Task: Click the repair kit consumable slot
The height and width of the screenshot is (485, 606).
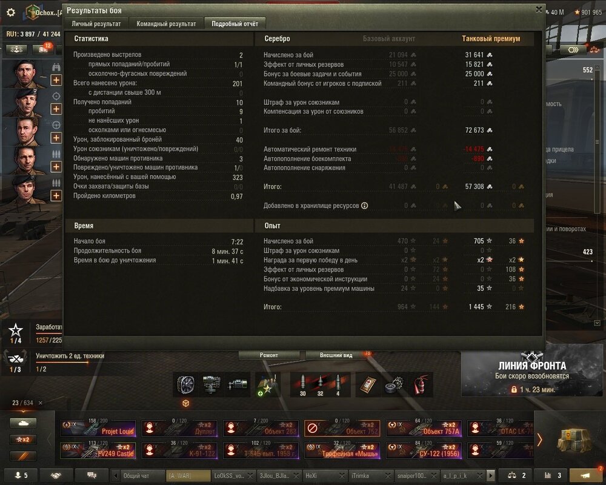Action: click(x=395, y=384)
